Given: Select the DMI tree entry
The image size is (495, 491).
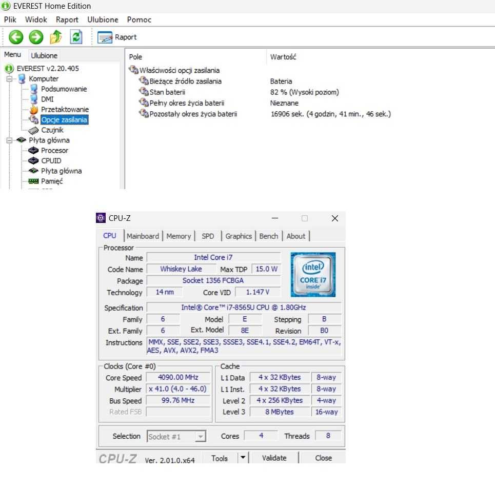Looking at the screenshot, I should [47, 99].
